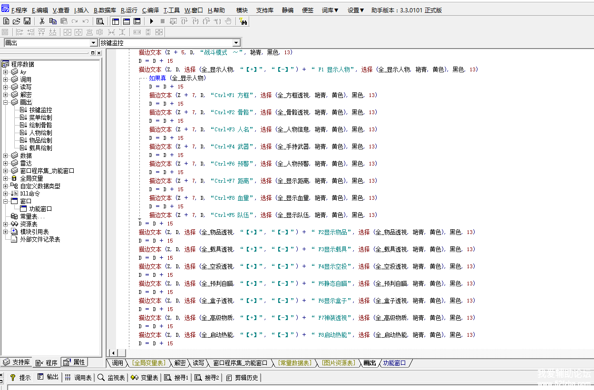
Task: Open the 变量表 output tab
Action: (145, 378)
